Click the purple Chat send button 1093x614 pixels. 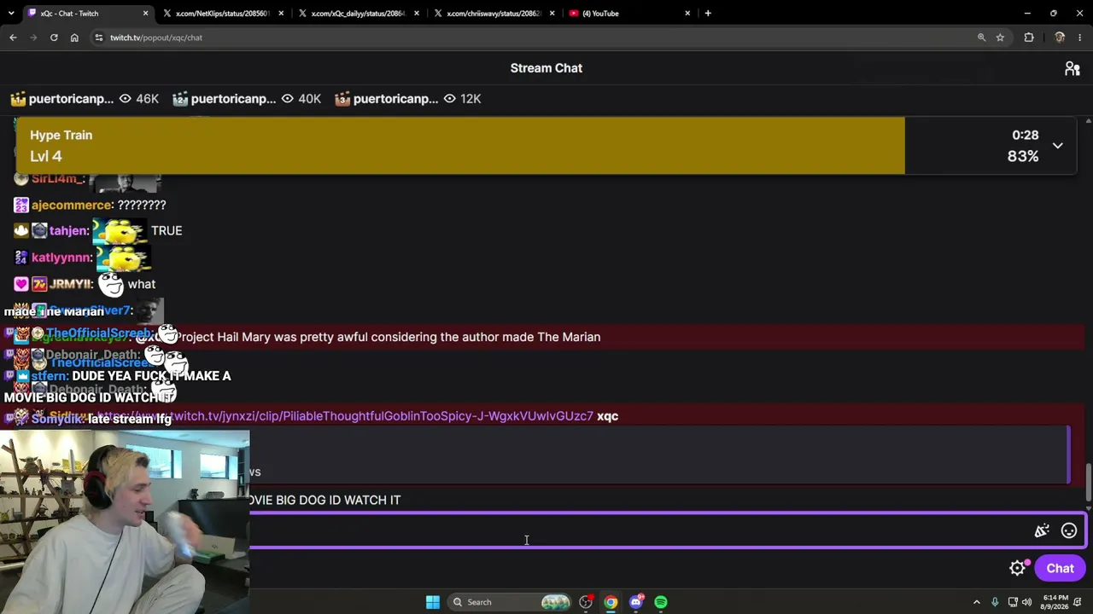click(x=1060, y=569)
